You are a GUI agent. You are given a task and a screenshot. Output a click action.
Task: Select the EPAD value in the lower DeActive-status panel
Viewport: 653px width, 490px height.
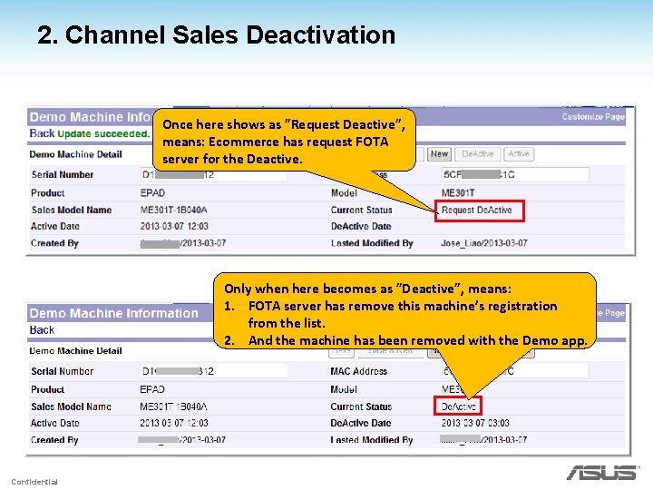pyautogui.click(x=152, y=389)
